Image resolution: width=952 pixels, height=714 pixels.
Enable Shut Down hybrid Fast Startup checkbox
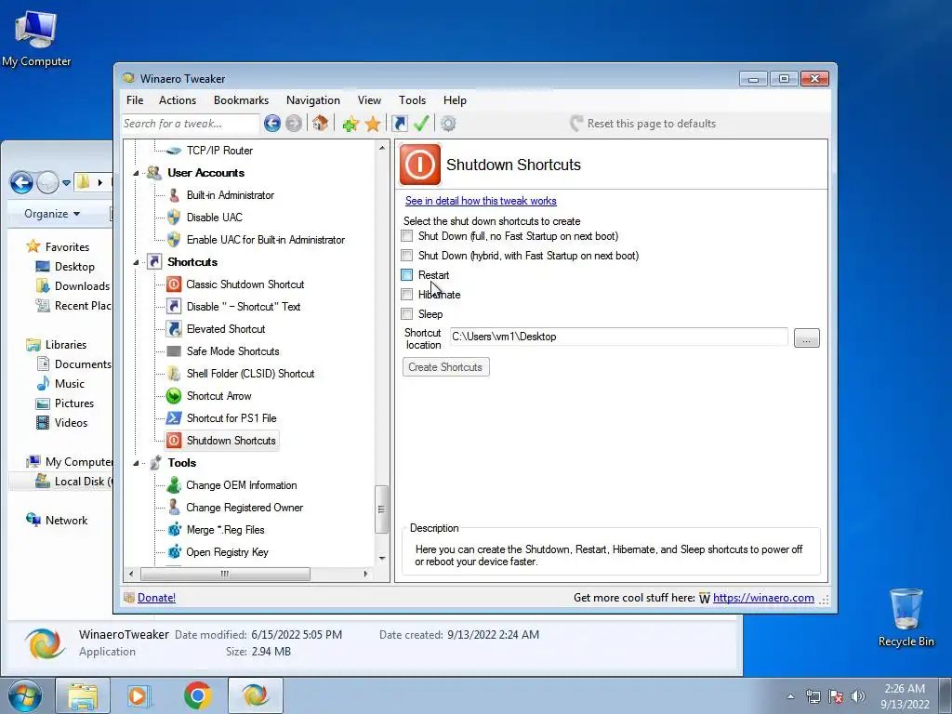pyautogui.click(x=407, y=255)
